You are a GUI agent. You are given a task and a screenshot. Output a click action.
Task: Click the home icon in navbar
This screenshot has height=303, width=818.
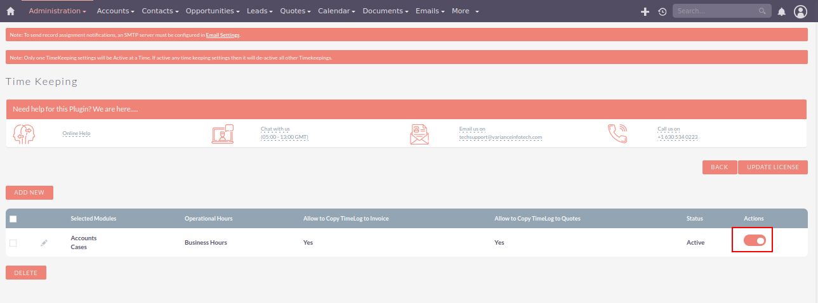tap(10, 11)
